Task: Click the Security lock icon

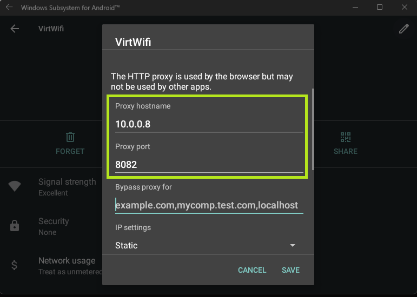Action: [15, 226]
